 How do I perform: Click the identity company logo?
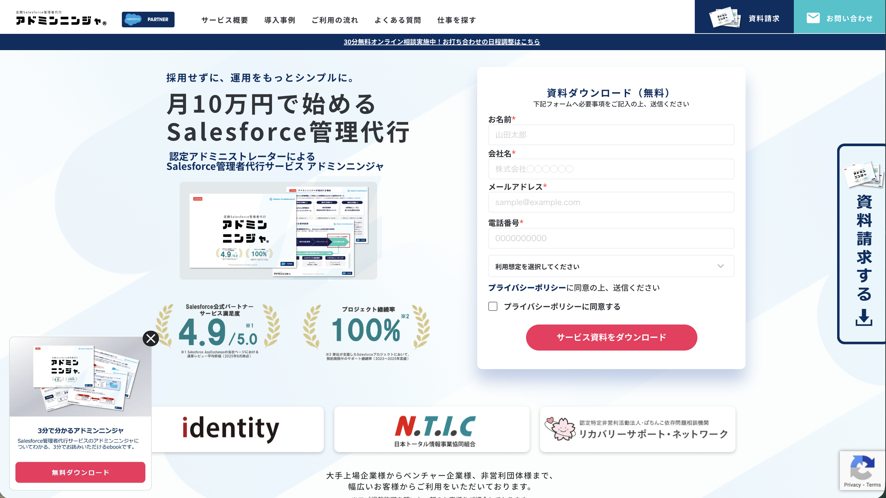point(231,429)
